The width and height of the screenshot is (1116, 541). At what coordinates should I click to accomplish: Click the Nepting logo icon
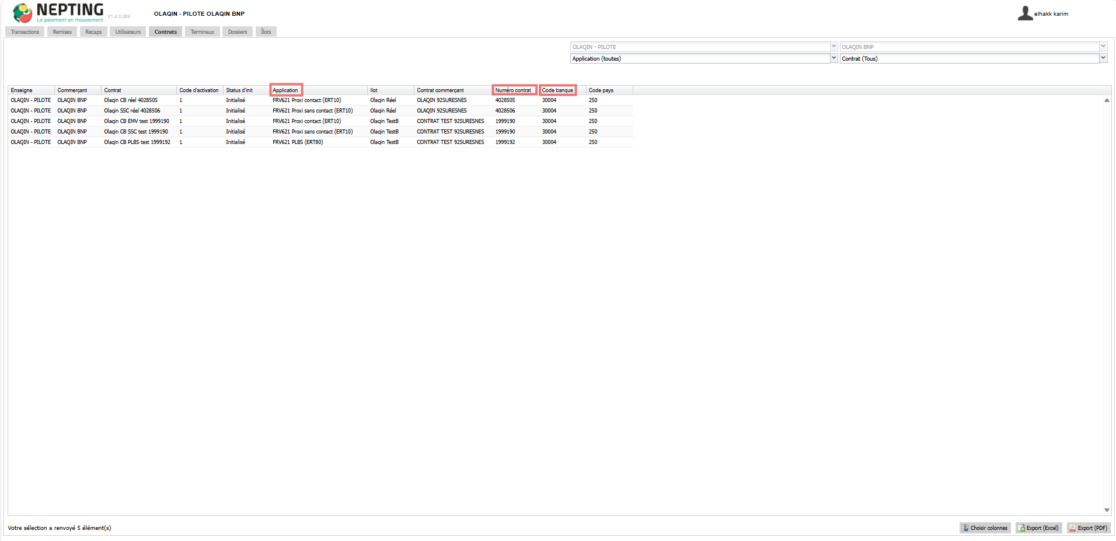(x=22, y=13)
